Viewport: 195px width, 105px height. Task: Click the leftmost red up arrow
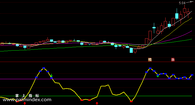(x=25, y=103)
